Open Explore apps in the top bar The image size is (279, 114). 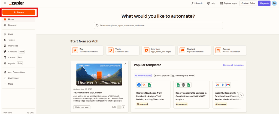pos(229,3)
